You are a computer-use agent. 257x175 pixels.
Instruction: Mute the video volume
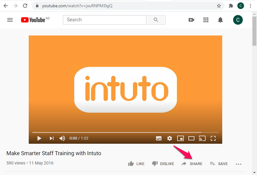[62, 138]
